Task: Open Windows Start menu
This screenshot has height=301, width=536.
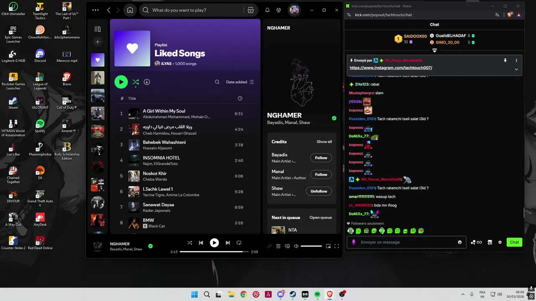Action: pyautogui.click(x=194, y=295)
